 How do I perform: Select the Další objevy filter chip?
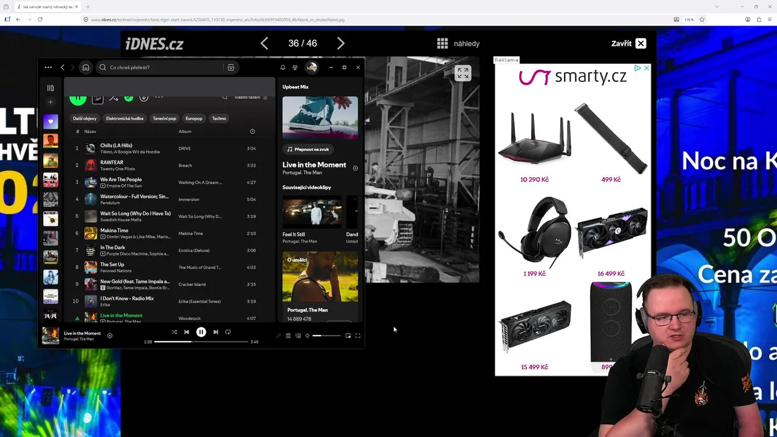(85, 118)
